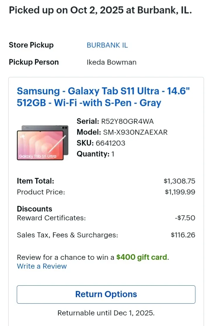Select the Item Total amount $1,308.75
Viewport: 210px width, 326px height.
(179, 181)
